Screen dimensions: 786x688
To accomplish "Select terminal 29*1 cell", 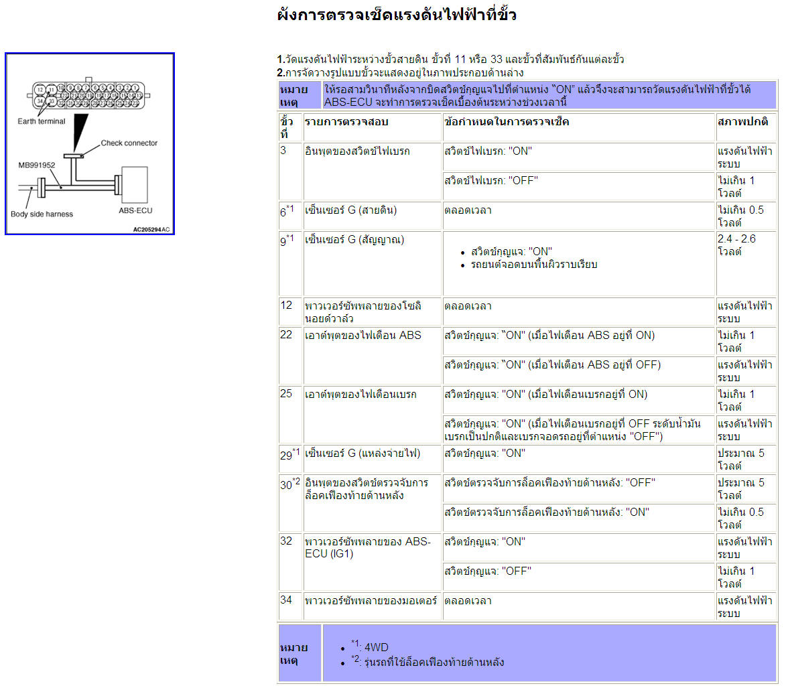I will point(291,459).
